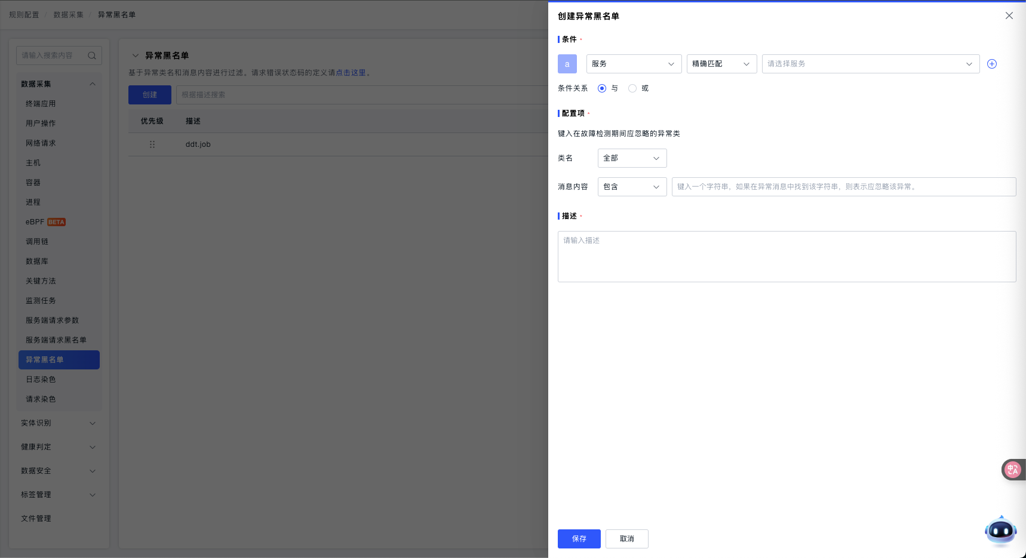Click the condition label 'a' badge
The height and width of the screenshot is (558, 1026).
point(567,64)
